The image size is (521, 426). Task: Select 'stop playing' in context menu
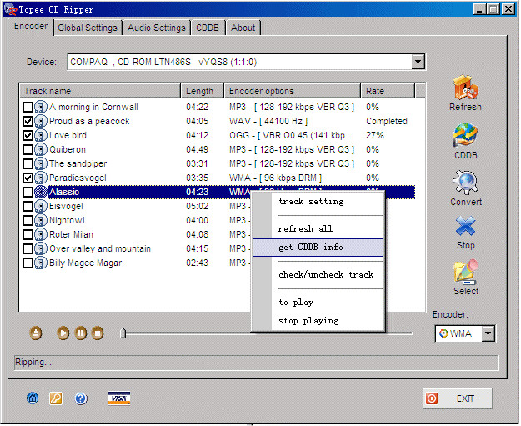pyautogui.click(x=318, y=321)
